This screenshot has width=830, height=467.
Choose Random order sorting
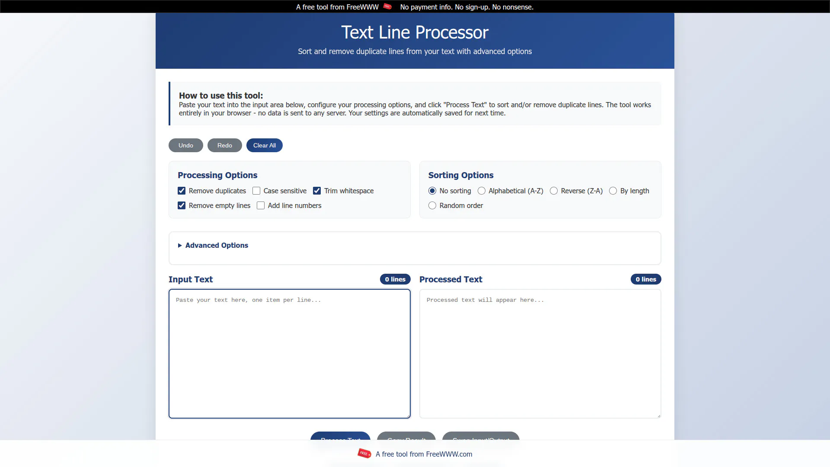pyautogui.click(x=432, y=205)
